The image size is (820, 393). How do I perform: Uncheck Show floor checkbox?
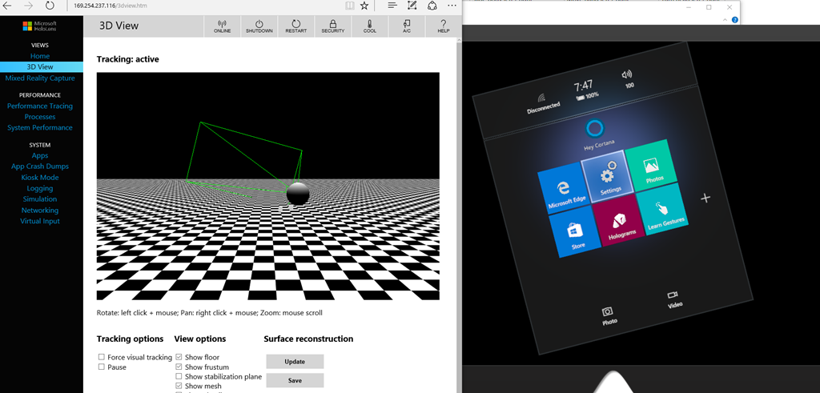(x=179, y=357)
